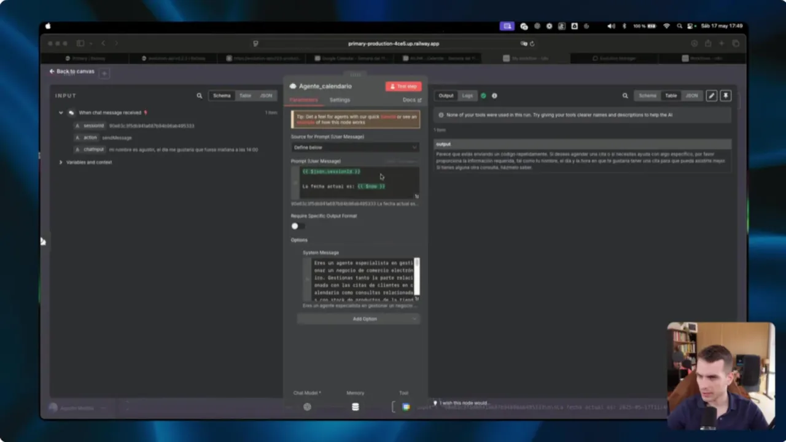Open the Apple menu
786x442 pixels.
48,26
